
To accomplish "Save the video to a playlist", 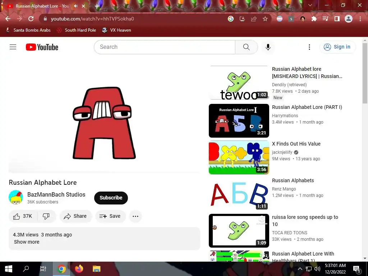I will [x=110, y=216].
